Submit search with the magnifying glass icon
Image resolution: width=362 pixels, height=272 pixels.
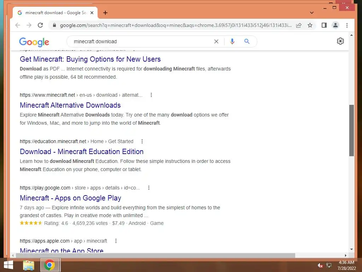(247, 41)
